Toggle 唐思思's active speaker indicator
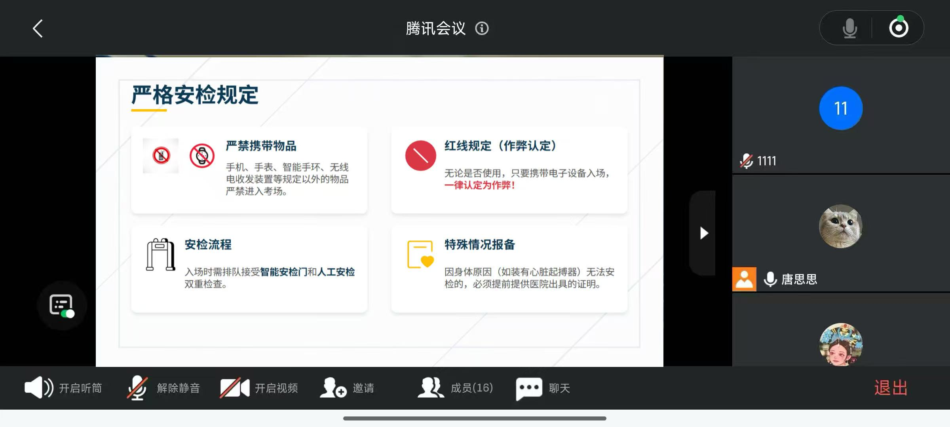The image size is (950, 427). [x=745, y=280]
